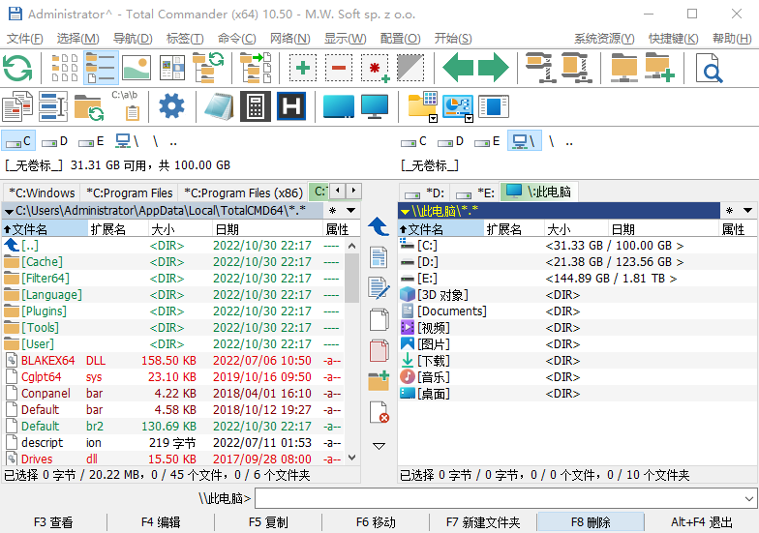The width and height of the screenshot is (759, 533).
Task: Open dropdown on yellow folder grid icon
Action: tap(434, 118)
